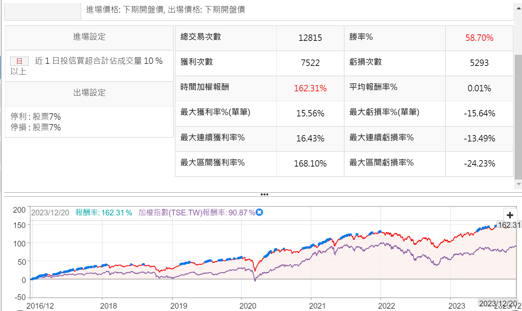Viewport: 522px width, 311px height.
Task: Click the 停利 股票7% setting text
Action: (x=36, y=117)
